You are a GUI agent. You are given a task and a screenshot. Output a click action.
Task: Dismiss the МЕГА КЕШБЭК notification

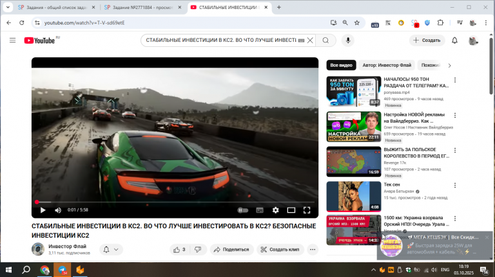487,237
